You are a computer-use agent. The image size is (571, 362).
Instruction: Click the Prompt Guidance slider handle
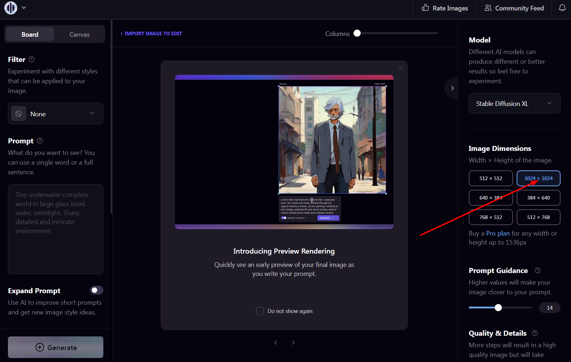click(x=498, y=308)
